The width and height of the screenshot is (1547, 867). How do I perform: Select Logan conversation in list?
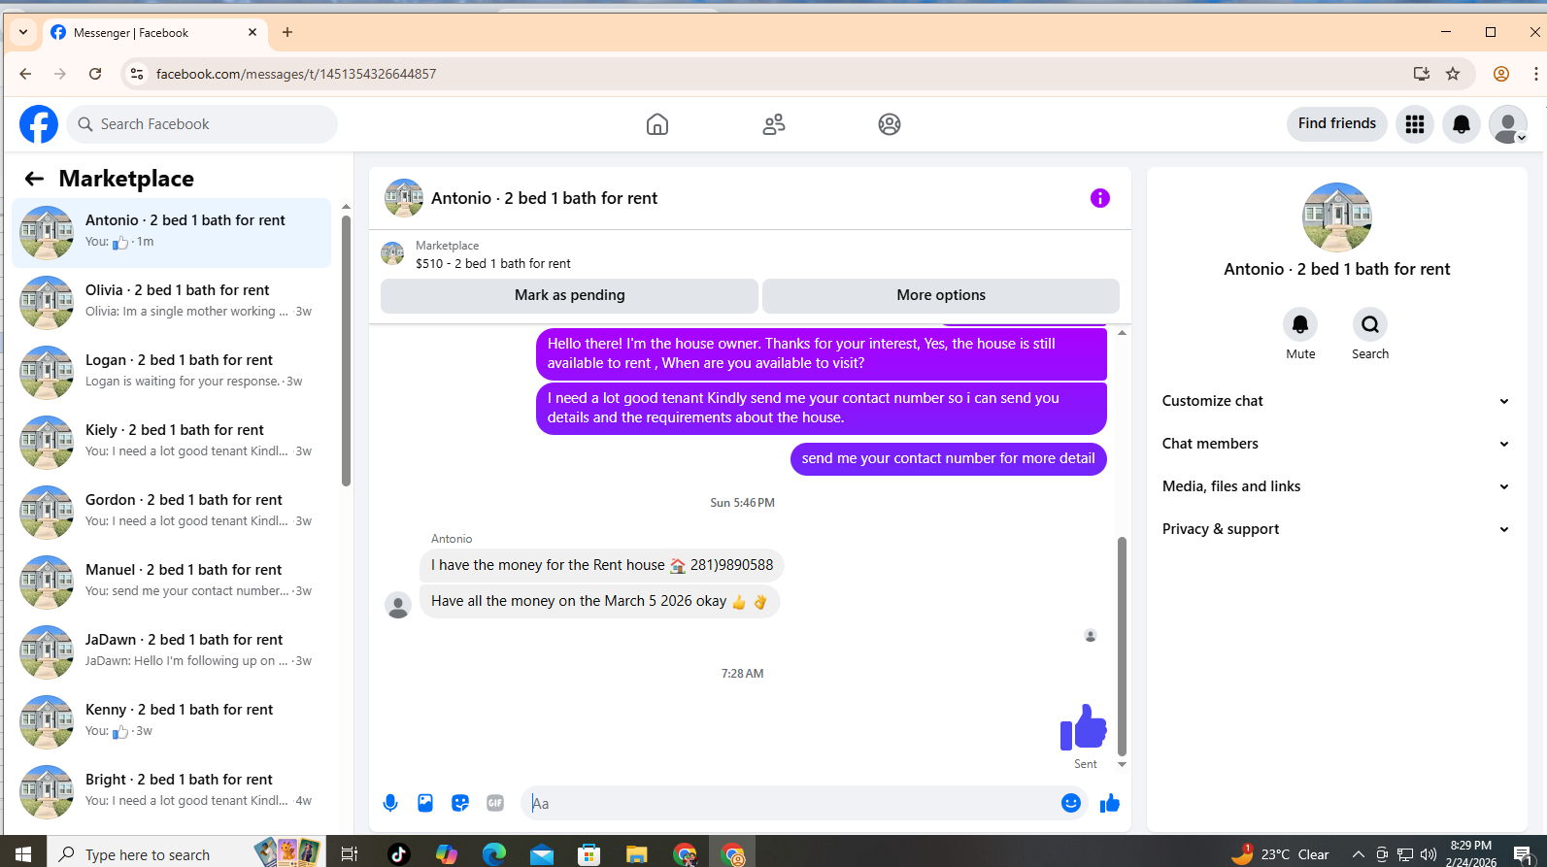pyautogui.click(x=171, y=373)
